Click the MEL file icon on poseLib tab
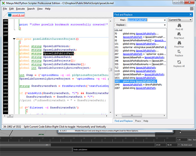Image resolution: width=196 pixels, height=156 pixels. click(10, 15)
